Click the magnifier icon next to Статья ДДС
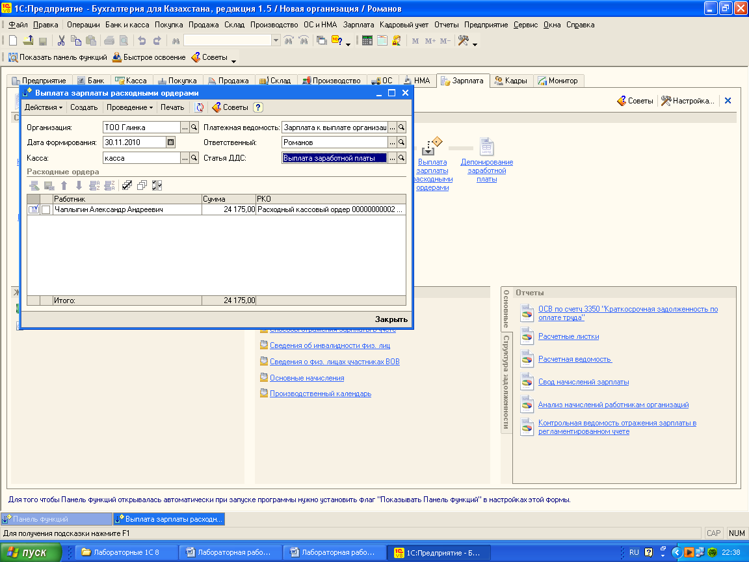Viewport: 749px width, 562px height. point(401,158)
